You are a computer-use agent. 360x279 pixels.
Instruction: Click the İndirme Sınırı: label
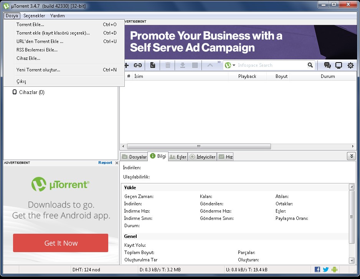138,218
